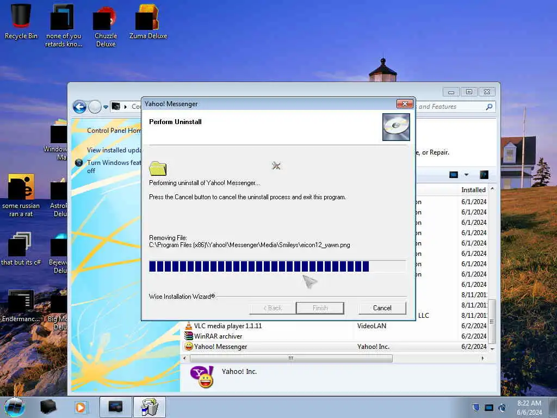Click the View installed updates link
The image size is (557, 418).
[x=114, y=150]
